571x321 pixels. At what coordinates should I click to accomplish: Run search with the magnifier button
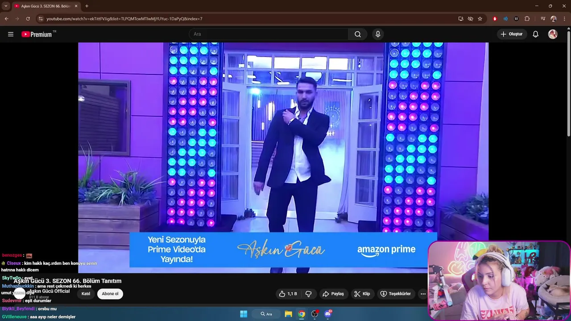tap(358, 34)
